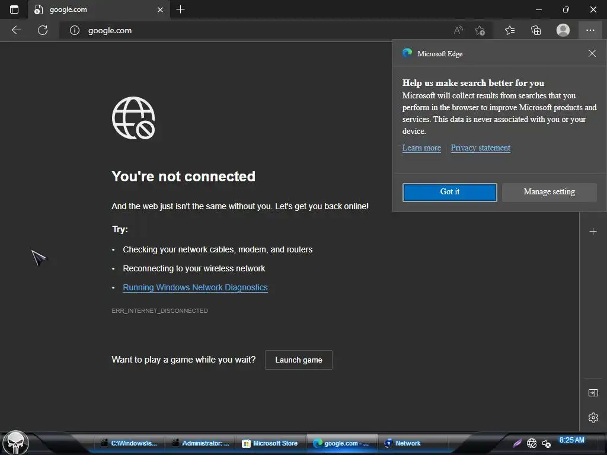Switch to google.com Edge taskbar item
The height and width of the screenshot is (455, 607).
click(341, 443)
